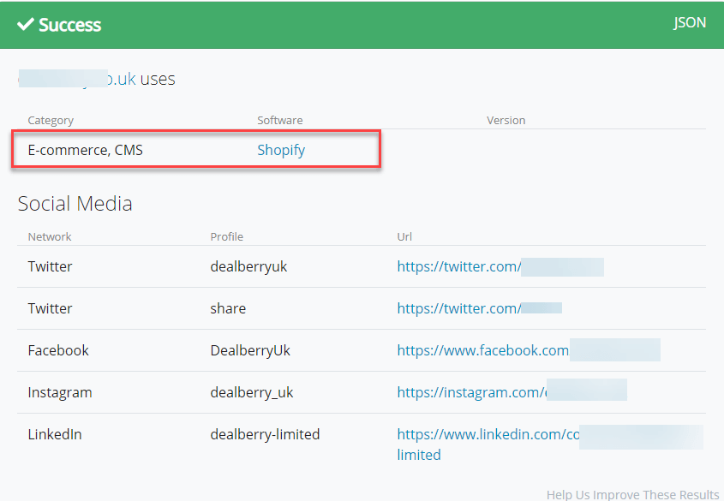The image size is (724, 501).
Task: Click the Category column header
Action: point(51,121)
